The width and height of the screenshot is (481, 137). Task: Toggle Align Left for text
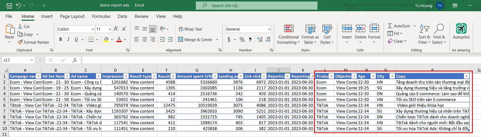(x=137, y=40)
